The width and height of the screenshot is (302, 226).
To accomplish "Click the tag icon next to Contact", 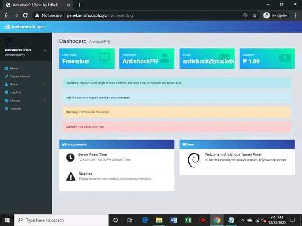I will (x=7, y=100).
